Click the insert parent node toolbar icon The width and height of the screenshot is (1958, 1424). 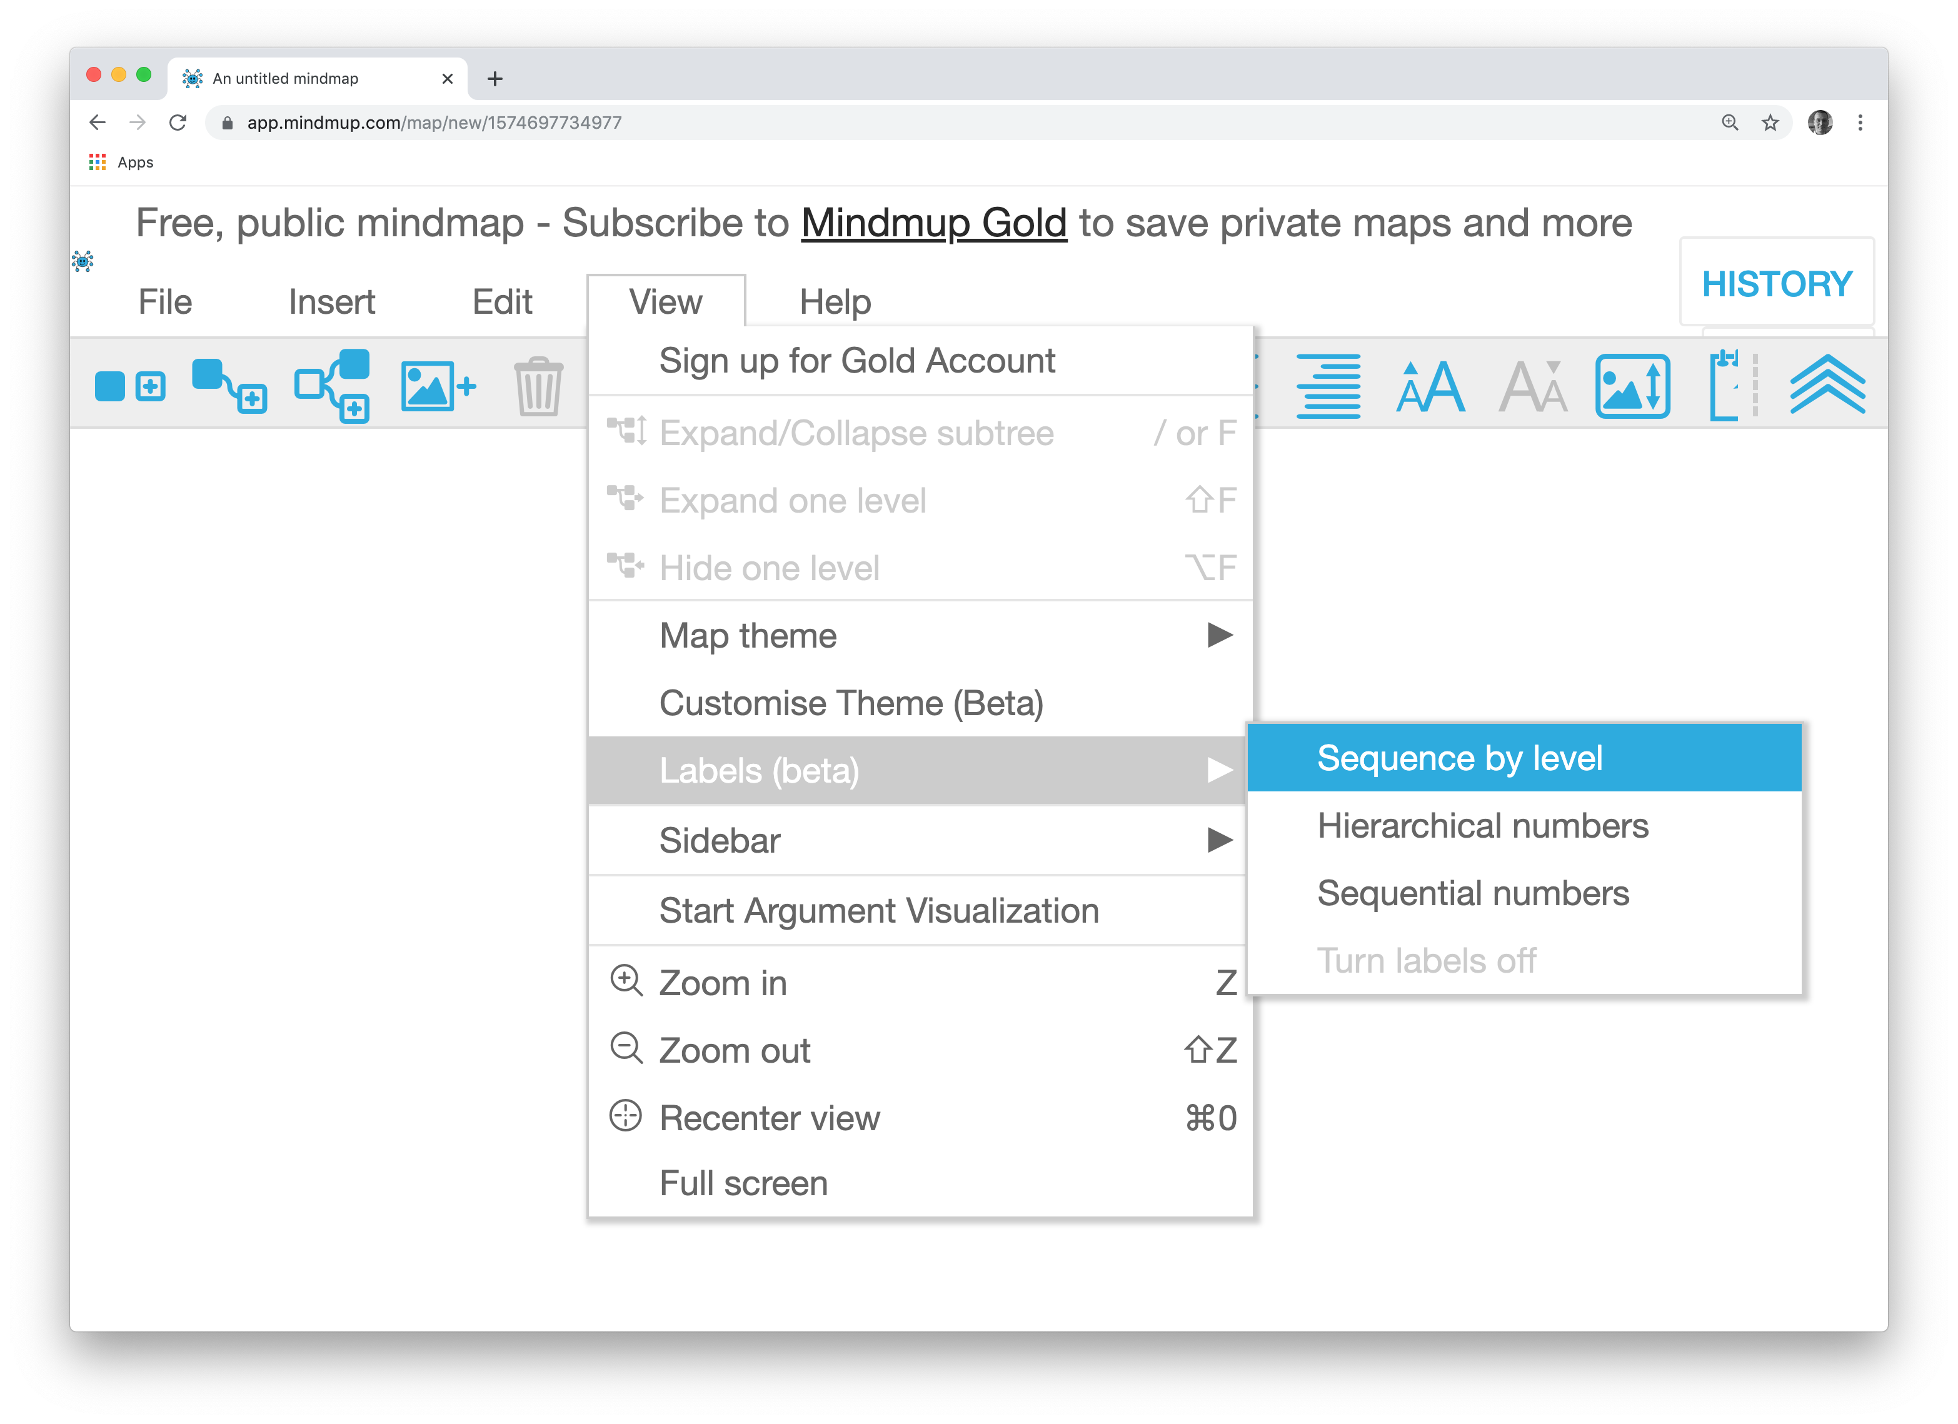(x=333, y=386)
